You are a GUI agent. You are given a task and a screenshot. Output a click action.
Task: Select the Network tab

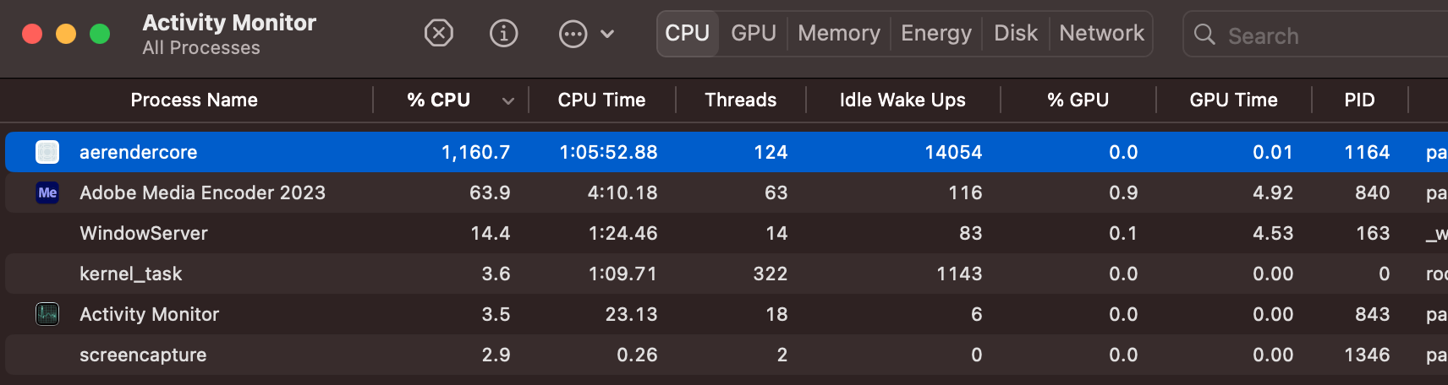coord(1101,33)
